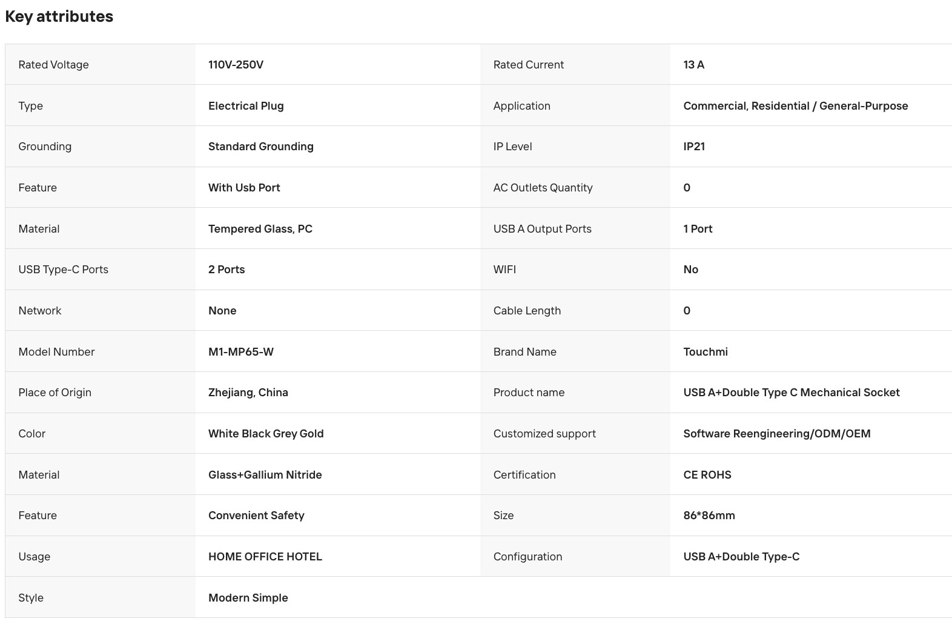The height and width of the screenshot is (624, 952).
Task: Select the Zhejiang, China origin value
Action: coord(248,393)
